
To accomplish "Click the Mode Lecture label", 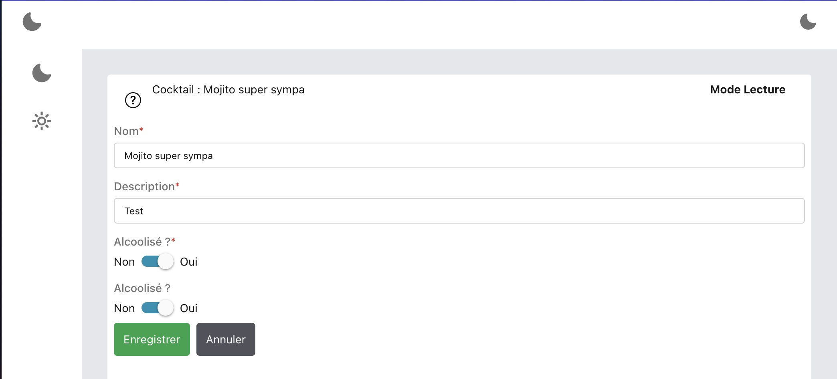I will (x=747, y=89).
